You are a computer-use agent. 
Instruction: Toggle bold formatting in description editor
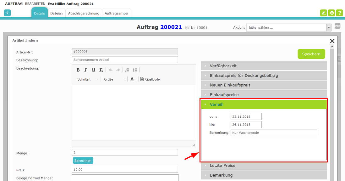click(78, 70)
